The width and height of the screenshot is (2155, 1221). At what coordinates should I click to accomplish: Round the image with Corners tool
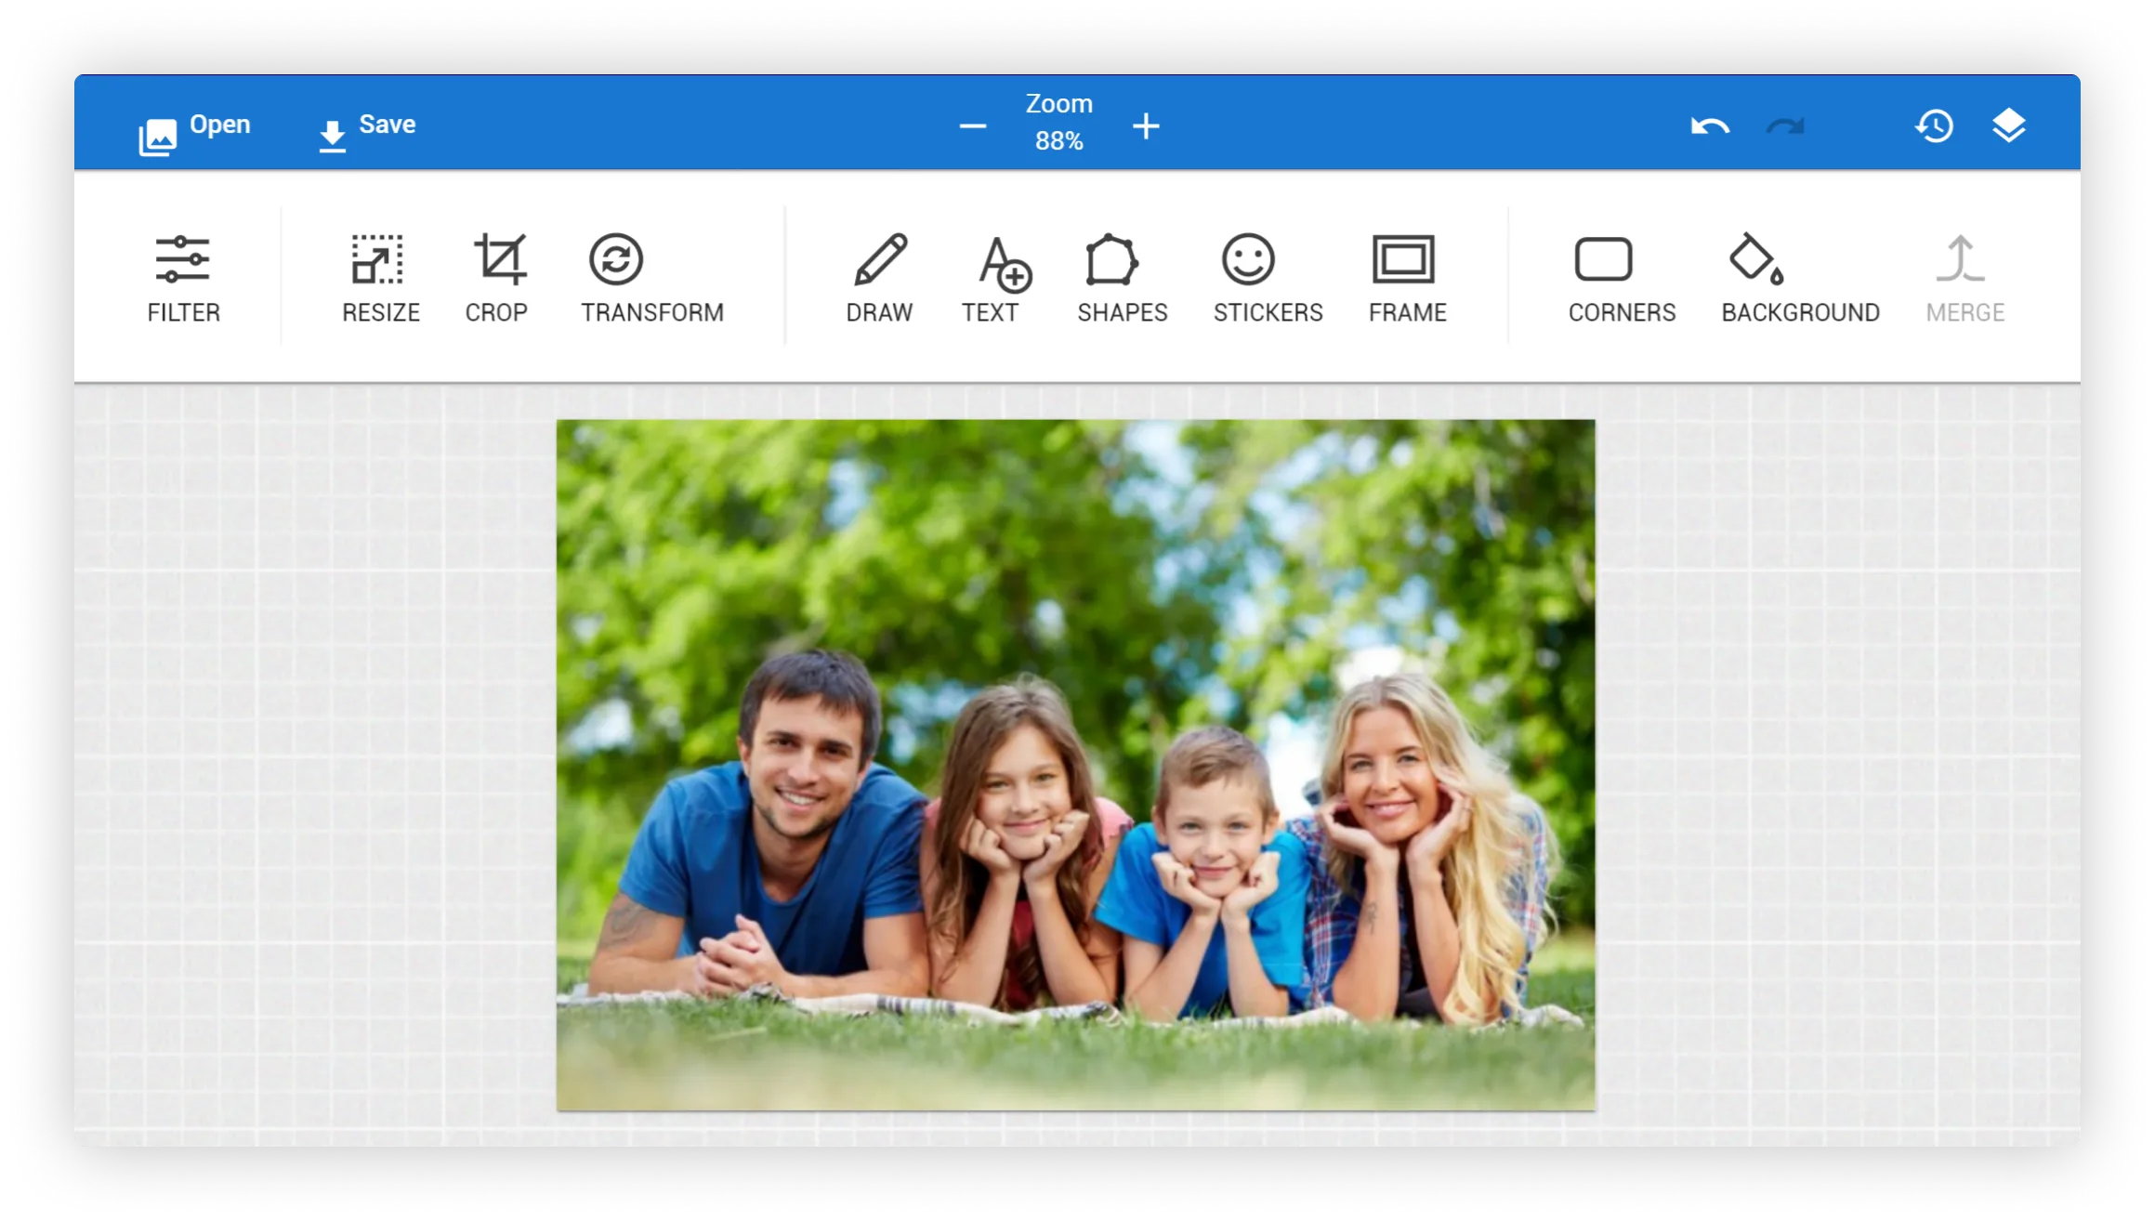coord(1621,274)
